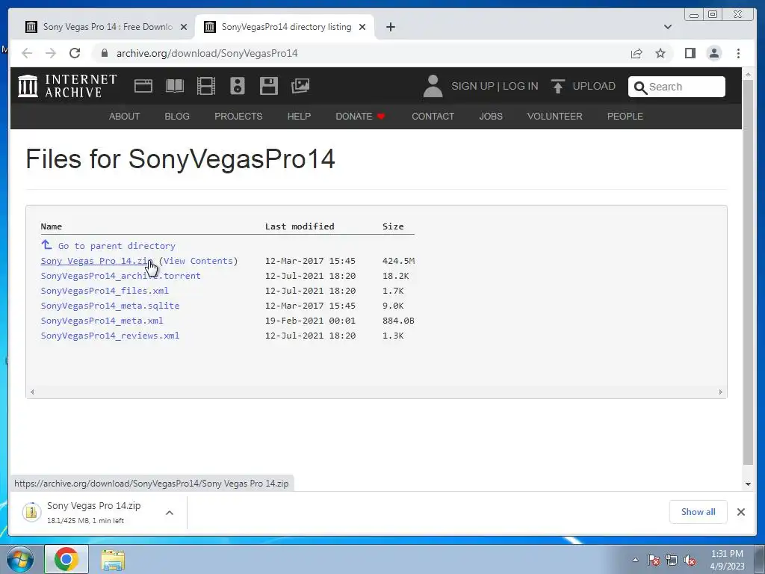Image resolution: width=765 pixels, height=574 pixels.
Task: Open the Software floppy disk icon
Action: [269, 86]
